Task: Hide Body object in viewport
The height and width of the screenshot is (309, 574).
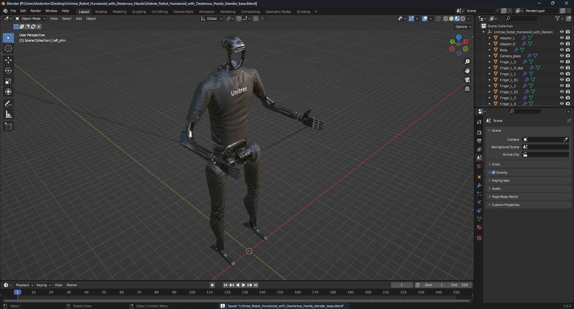Action: (562, 50)
